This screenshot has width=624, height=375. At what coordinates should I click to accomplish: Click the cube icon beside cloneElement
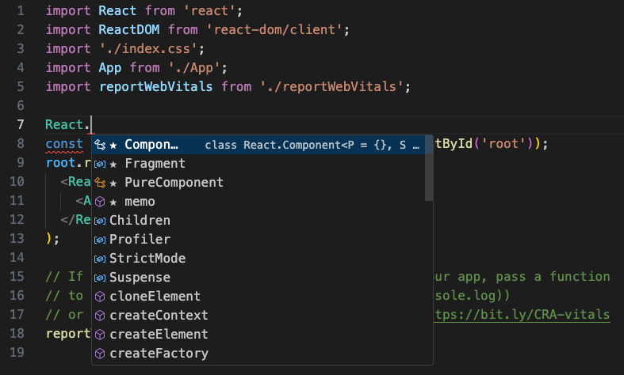[x=101, y=297]
